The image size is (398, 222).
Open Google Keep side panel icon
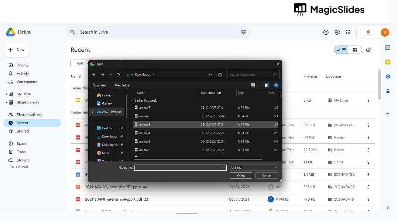pyautogui.click(x=388, y=62)
